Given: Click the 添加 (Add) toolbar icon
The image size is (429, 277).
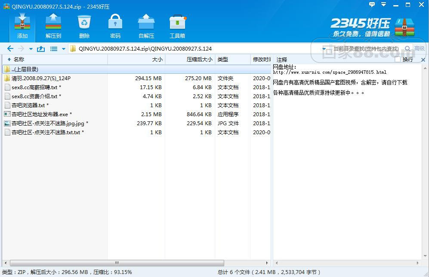Looking at the screenshot, I should click(22, 26).
